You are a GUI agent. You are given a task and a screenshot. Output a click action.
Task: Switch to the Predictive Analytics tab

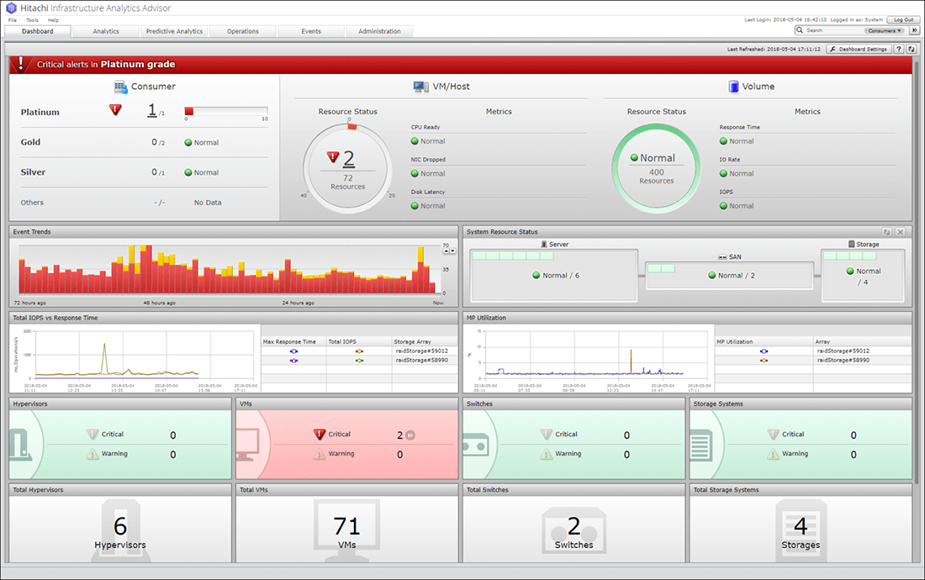point(173,30)
